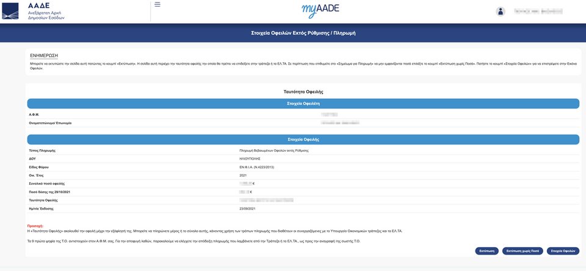Click the myAADE center logo
The height and width of the screenshot is (271, 586).
coord(320,10)
